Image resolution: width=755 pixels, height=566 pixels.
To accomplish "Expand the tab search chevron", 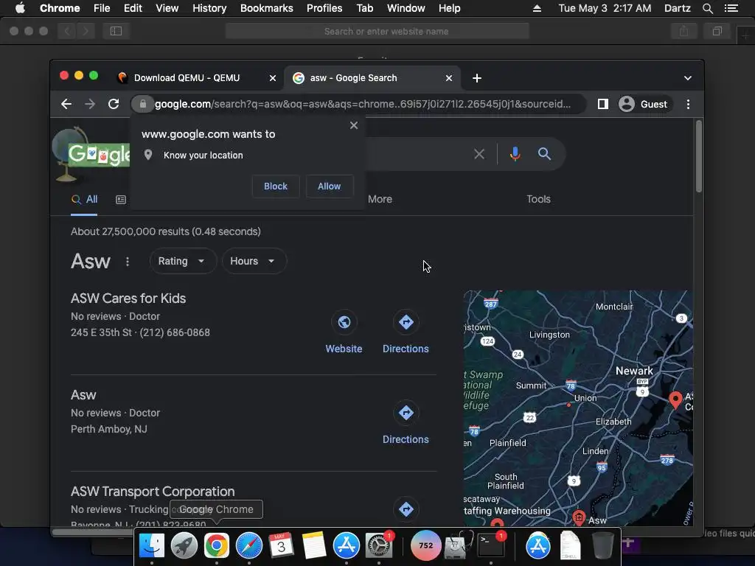I will tap(688, 78).
